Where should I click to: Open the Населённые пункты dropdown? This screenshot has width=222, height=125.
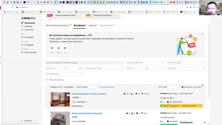click(105, 68)
